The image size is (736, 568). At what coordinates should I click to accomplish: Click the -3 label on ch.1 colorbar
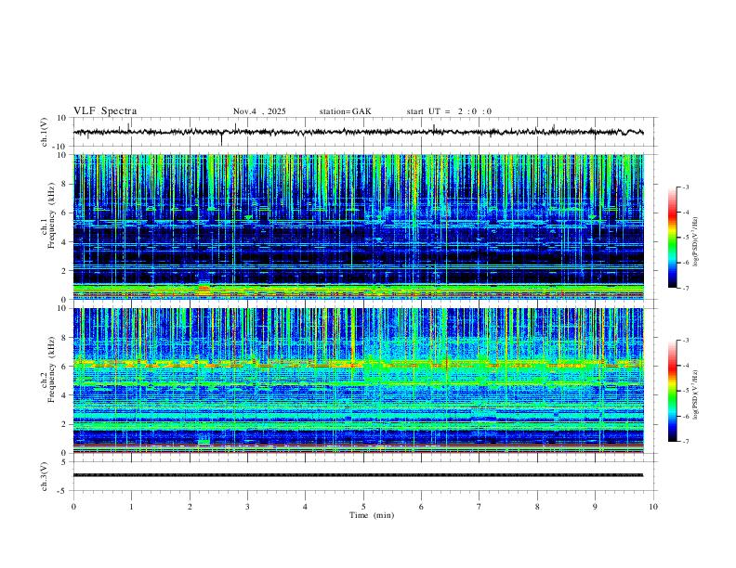coord(685,187)
